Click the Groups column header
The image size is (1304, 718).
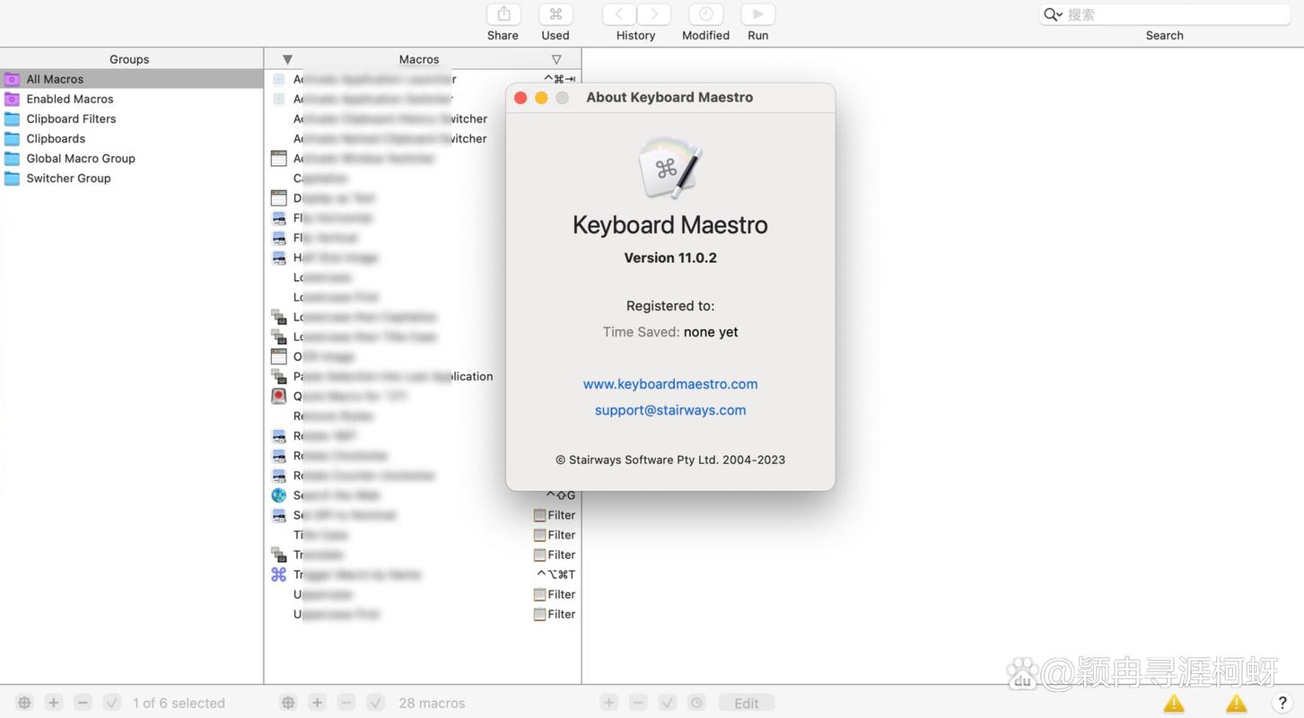point(130,59)
